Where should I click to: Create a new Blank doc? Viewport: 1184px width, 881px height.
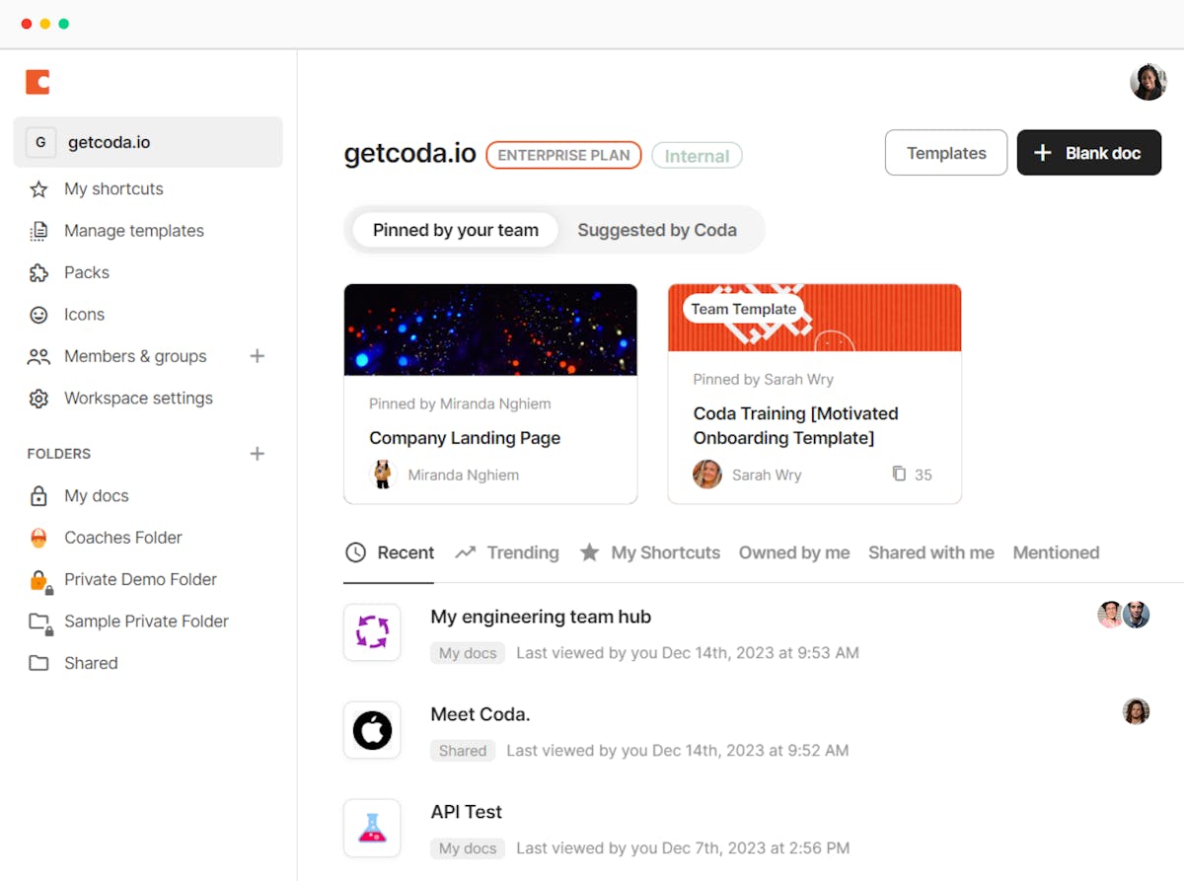point(1088,153)
